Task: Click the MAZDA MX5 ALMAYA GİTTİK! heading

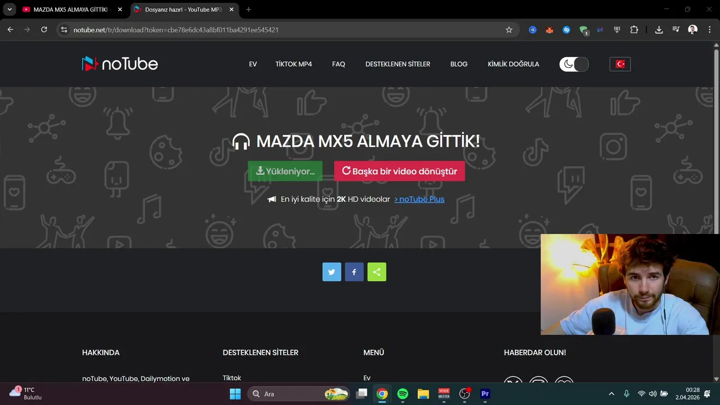Action: pos(368,141)
